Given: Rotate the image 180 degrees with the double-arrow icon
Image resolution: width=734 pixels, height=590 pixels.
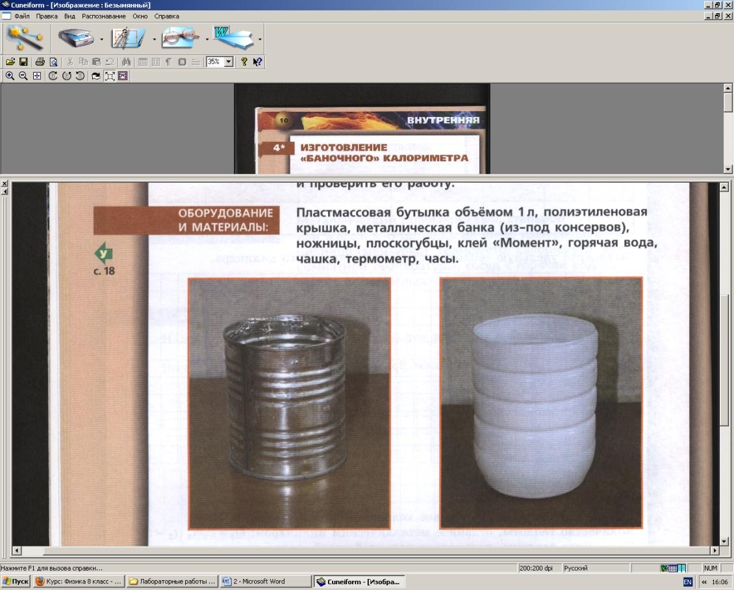Looking at the screenshot, I should [66, 76].
